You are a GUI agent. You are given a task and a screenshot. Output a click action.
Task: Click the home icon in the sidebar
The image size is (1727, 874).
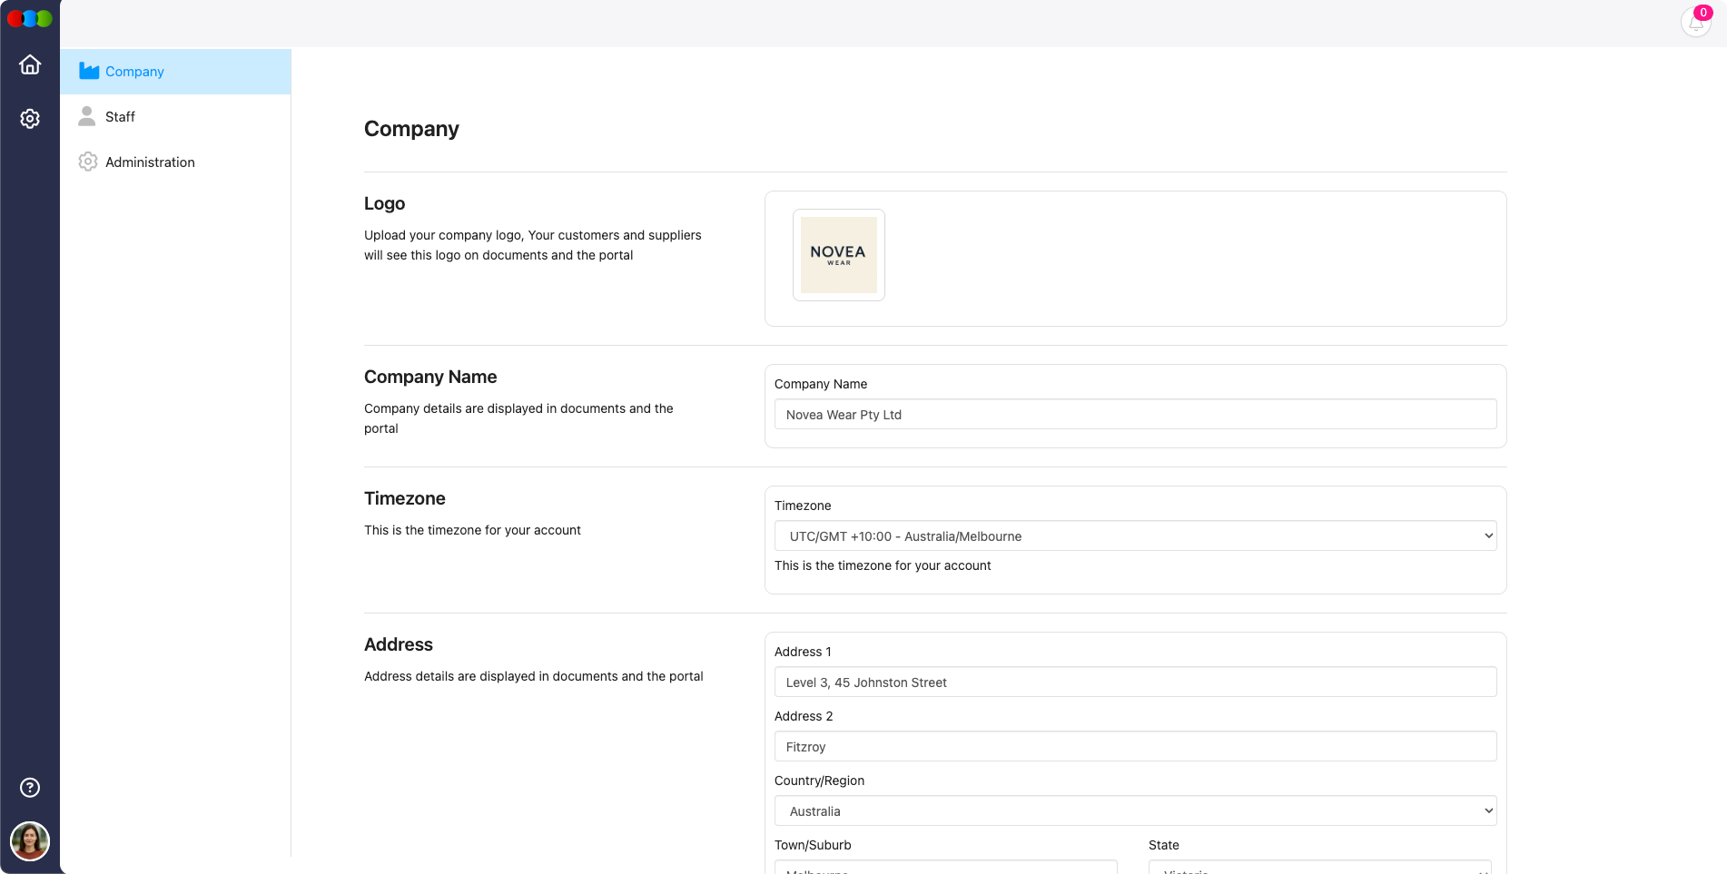[x=30, y=64]
